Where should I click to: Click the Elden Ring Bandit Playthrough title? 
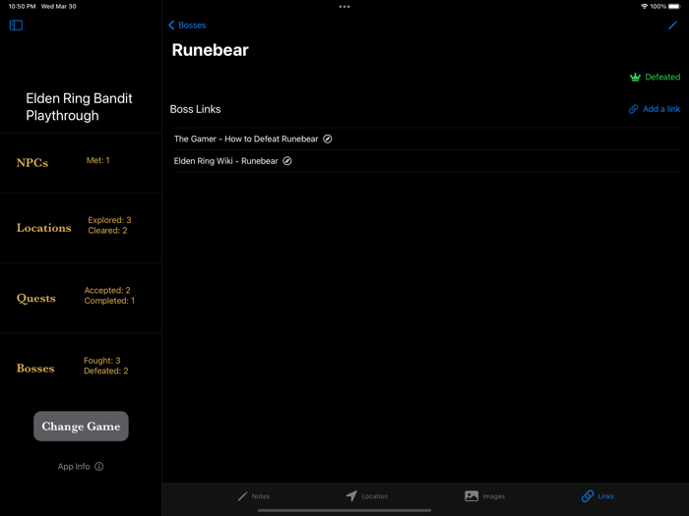tap(79, 107)
